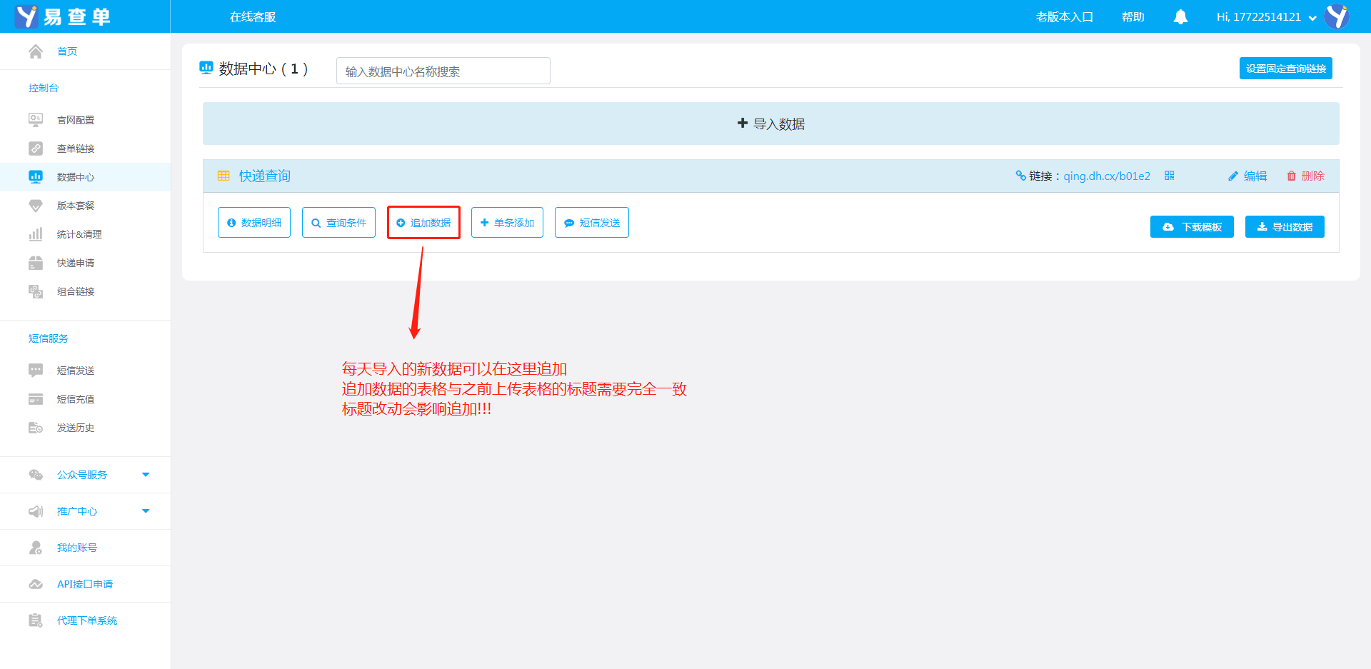
Task: Open the QR code icon beside link
Action: 1170,176
